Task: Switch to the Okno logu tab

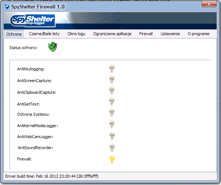Action: click(x=76, y=34)
